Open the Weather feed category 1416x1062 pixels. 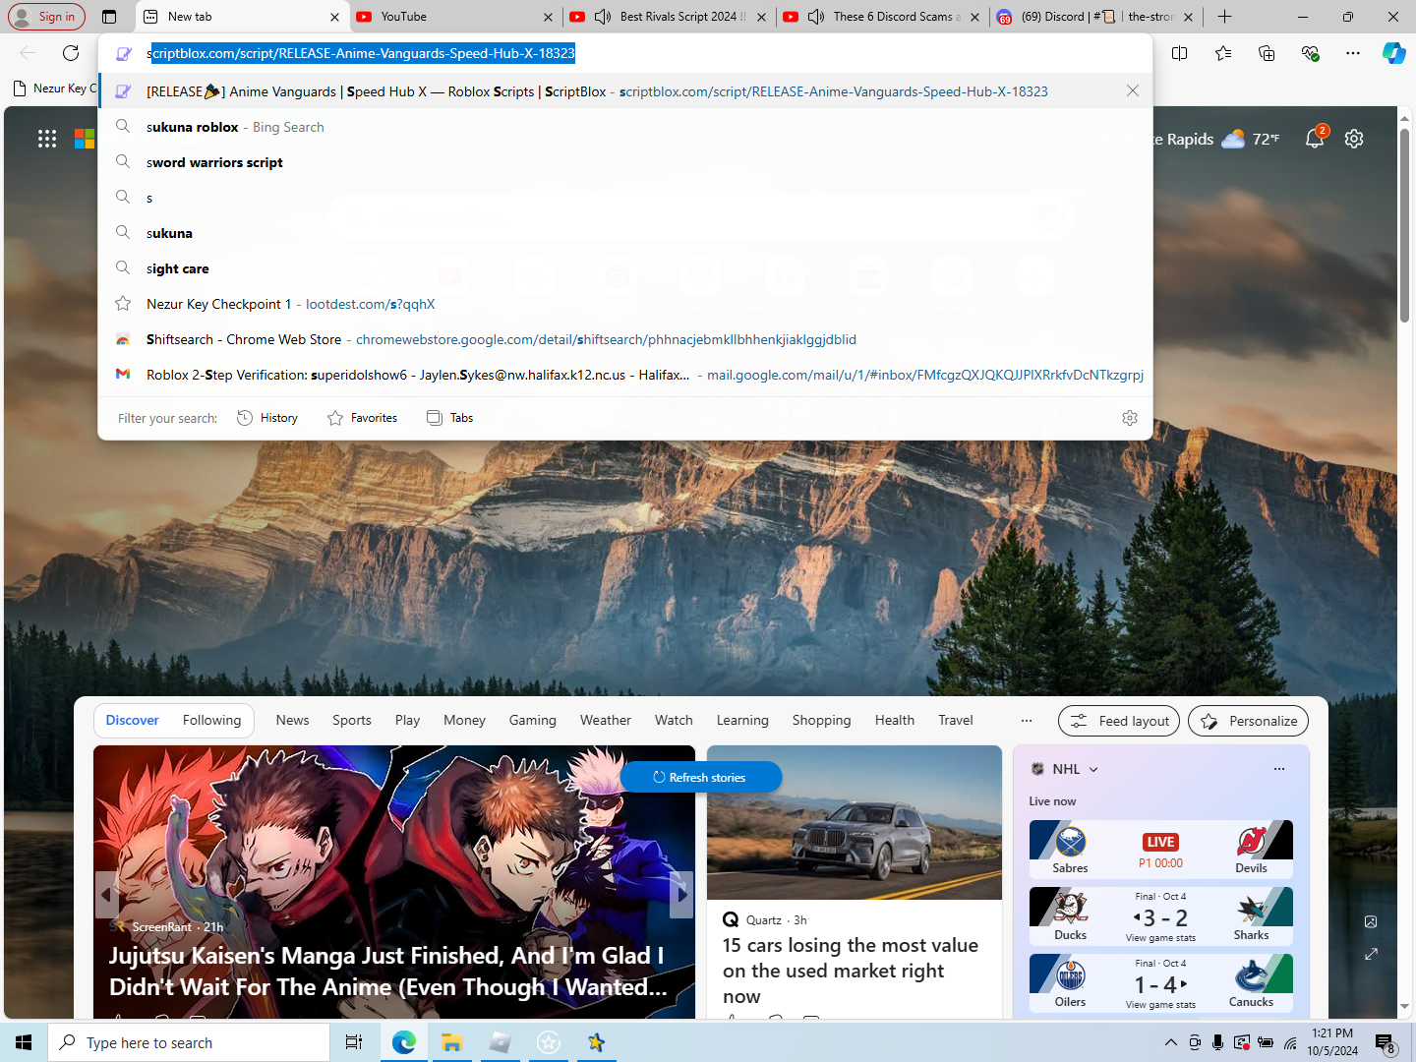[x=606, y=720]
